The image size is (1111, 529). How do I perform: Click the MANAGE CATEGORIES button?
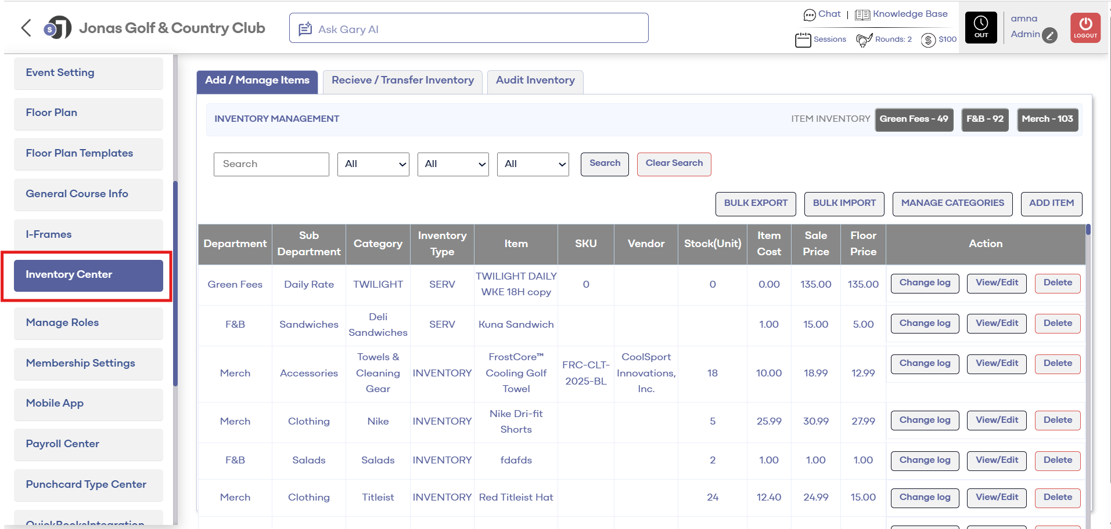pos(952,204)
